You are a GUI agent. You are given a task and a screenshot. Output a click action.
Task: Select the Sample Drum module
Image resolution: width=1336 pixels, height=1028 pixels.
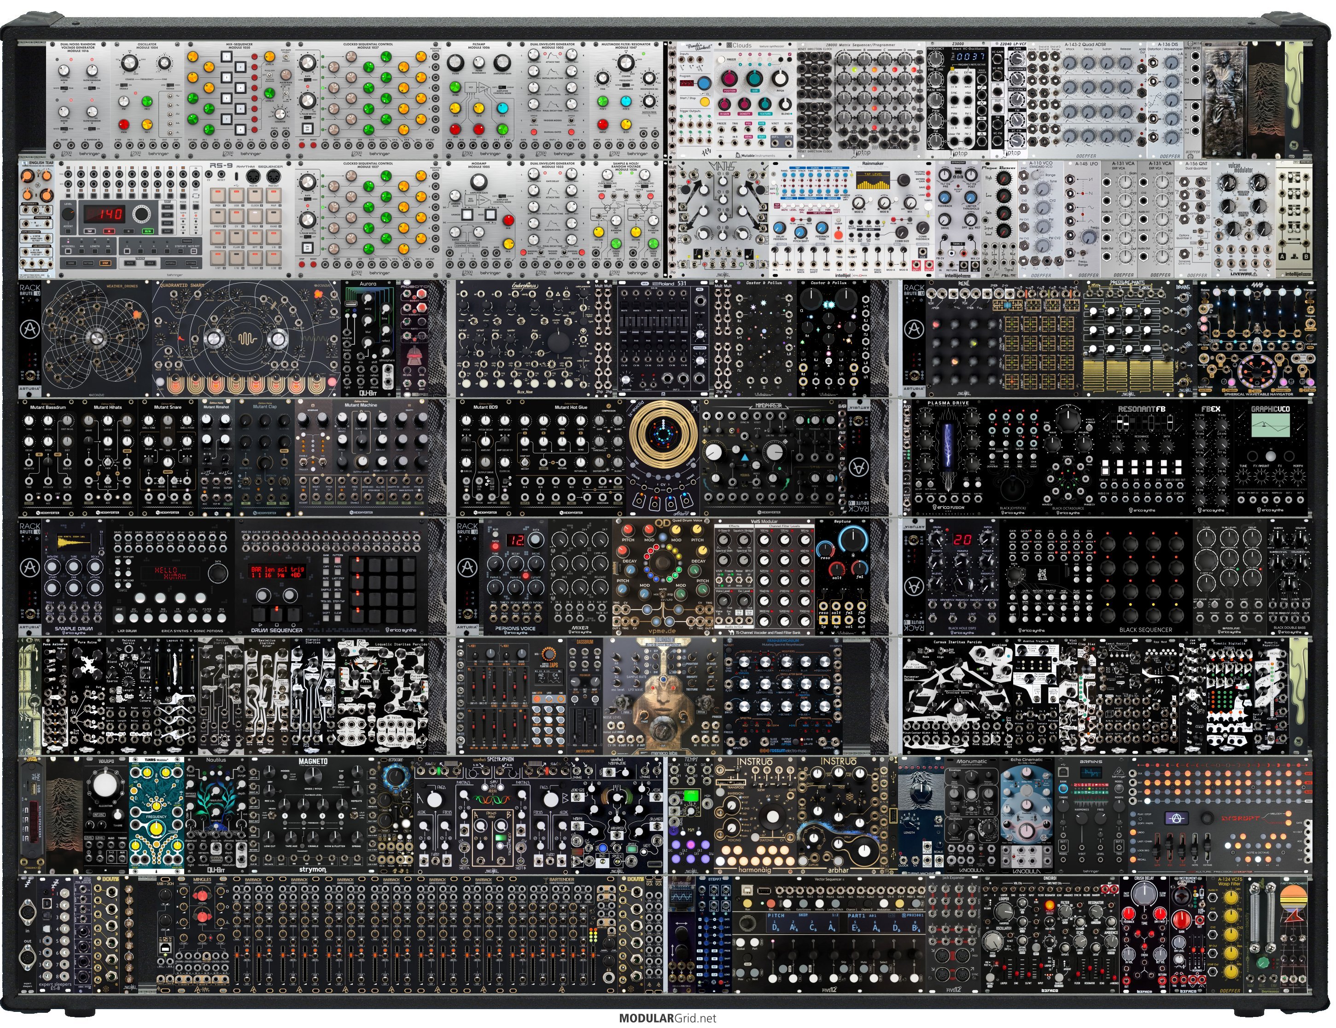coord(73,577)
